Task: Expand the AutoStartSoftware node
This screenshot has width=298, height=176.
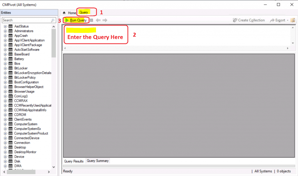Action: pyautogui.click(x=5, y=49)
